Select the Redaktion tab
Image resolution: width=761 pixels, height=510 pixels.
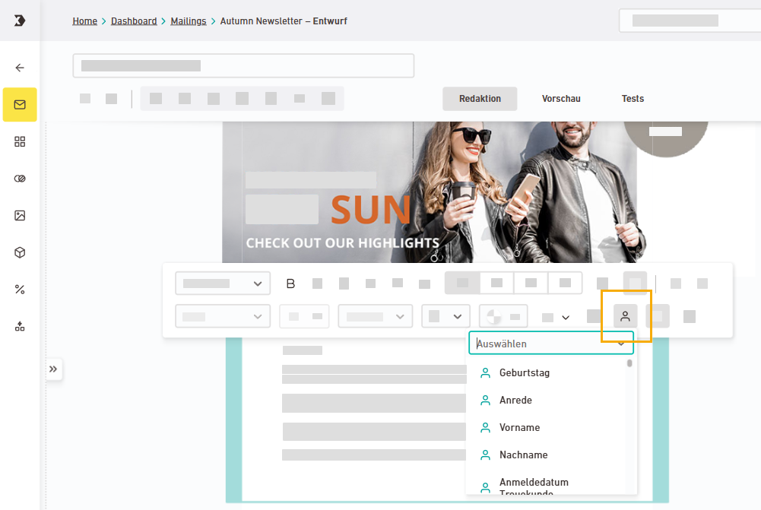pyautogui.click(x=480, y=99)
